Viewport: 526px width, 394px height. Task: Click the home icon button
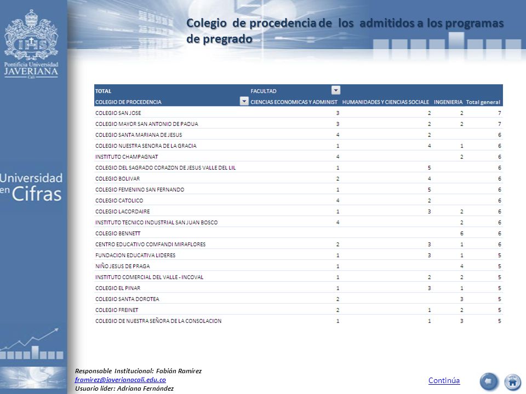point(513,381)
